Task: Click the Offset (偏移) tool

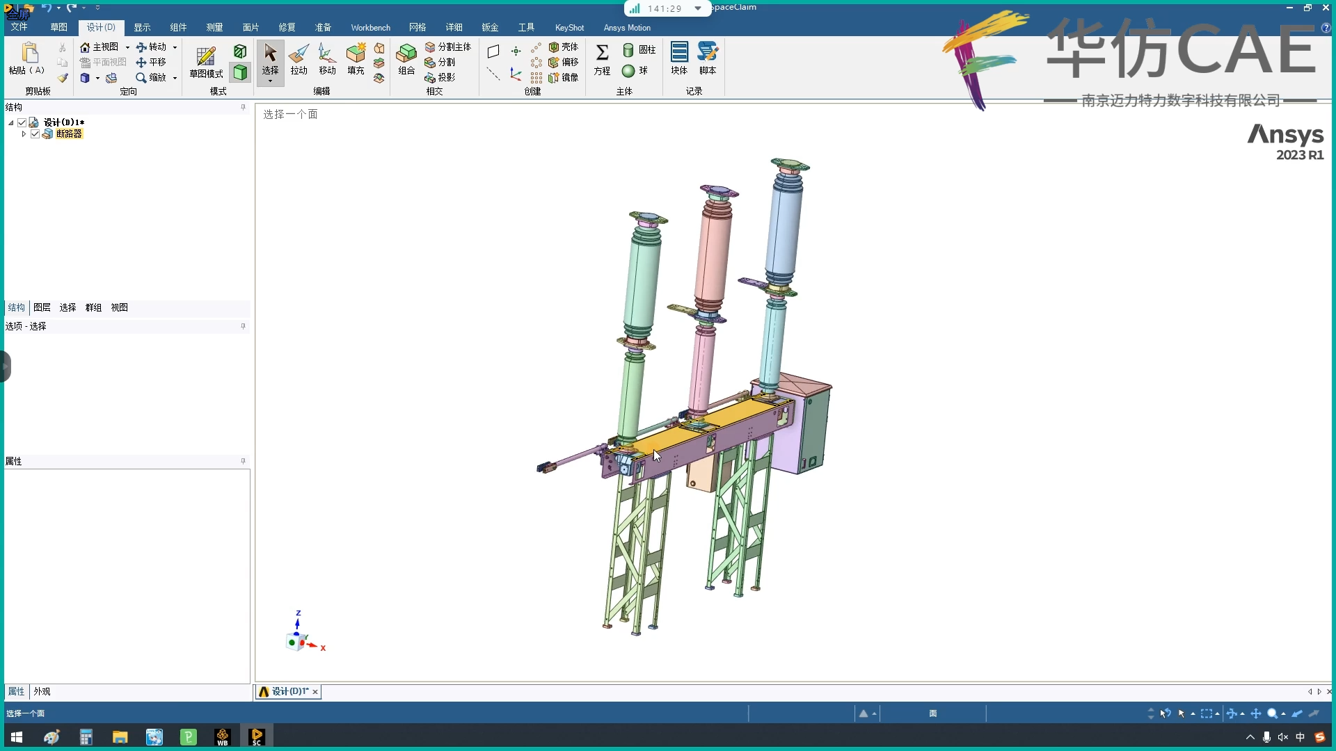Action: [x=564, y=63]
